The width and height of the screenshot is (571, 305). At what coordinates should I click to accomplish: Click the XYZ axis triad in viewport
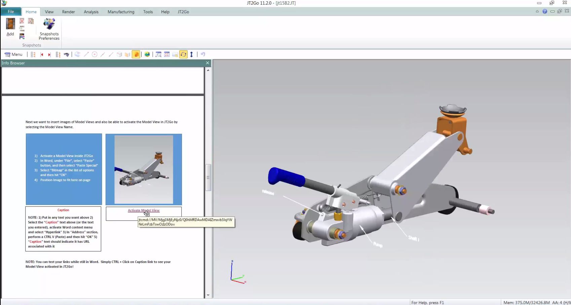[x=238, y=272]
